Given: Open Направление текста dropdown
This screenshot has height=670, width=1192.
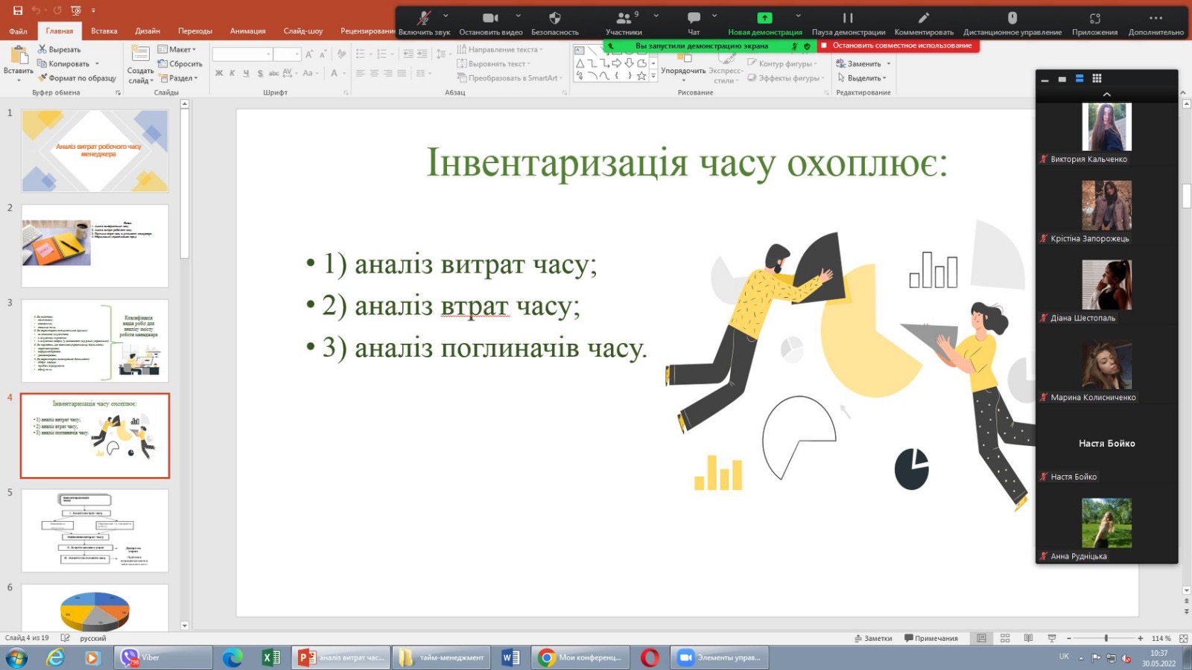Looking at the screenshot, I should point(499,49).
